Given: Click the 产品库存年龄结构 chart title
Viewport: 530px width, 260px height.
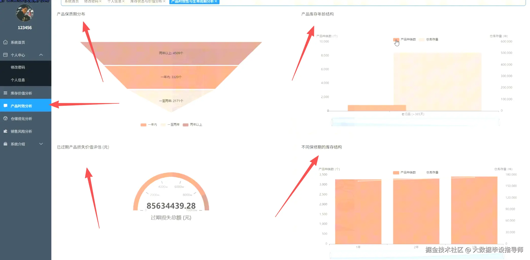Looking at the screenshot, I should pyautogui.click(x=317, y=14).
